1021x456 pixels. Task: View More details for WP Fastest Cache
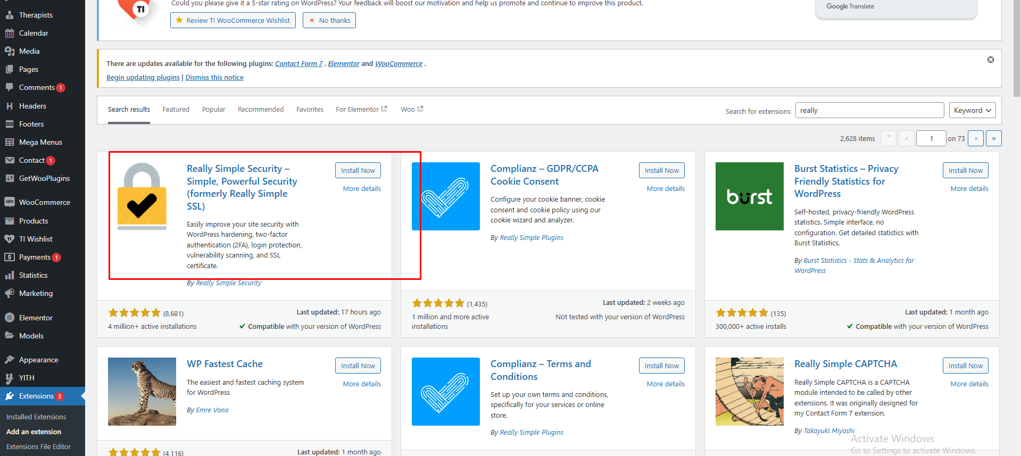tap(362, 384)
